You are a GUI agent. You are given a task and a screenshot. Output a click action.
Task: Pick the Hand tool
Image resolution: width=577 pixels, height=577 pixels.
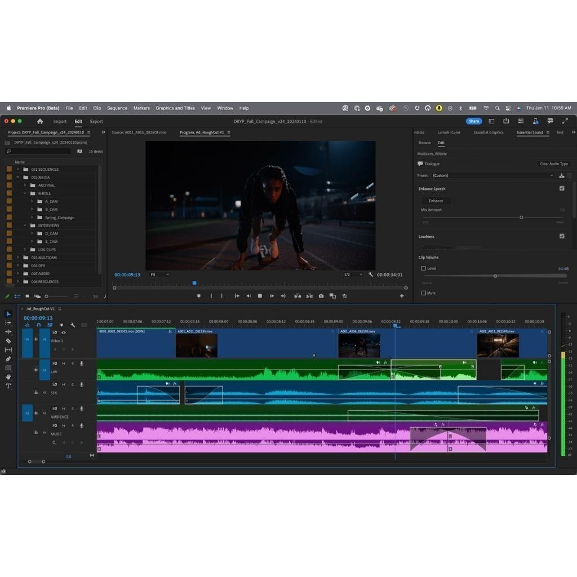[8, 377]
